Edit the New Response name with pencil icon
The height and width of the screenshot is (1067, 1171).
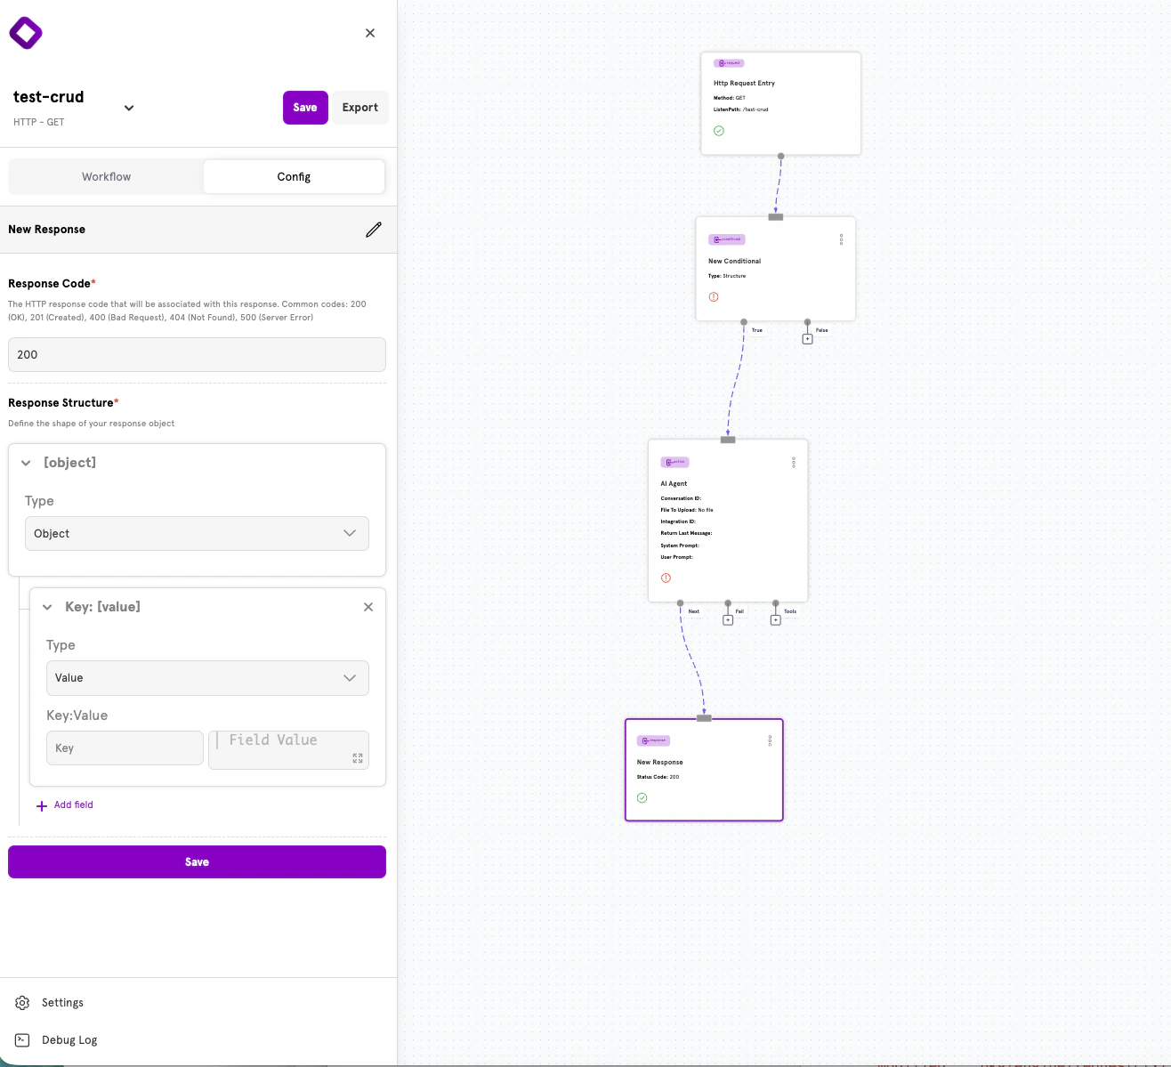pyautogui.click(x=374, y=230)
